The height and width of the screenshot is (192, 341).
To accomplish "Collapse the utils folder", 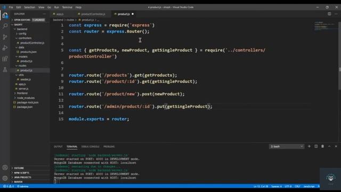I will tap(21, 75).
